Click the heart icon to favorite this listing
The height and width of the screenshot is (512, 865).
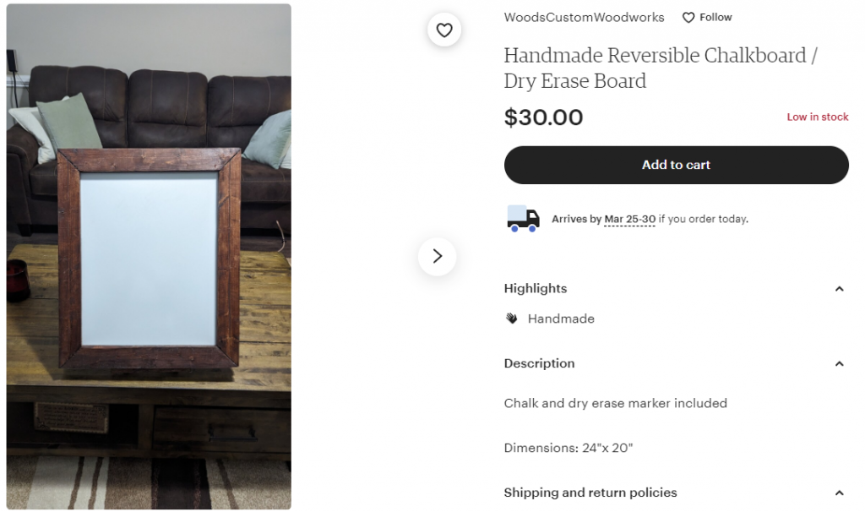click(444, 30)
